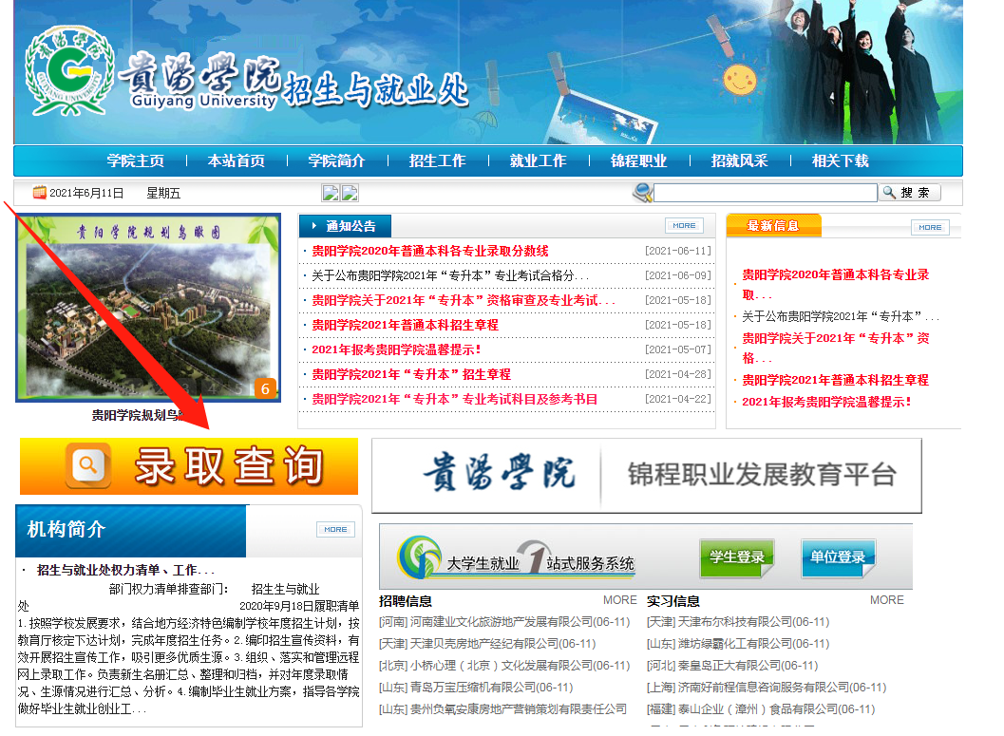Show more 实习信息 listings

(x=886, y=600)
